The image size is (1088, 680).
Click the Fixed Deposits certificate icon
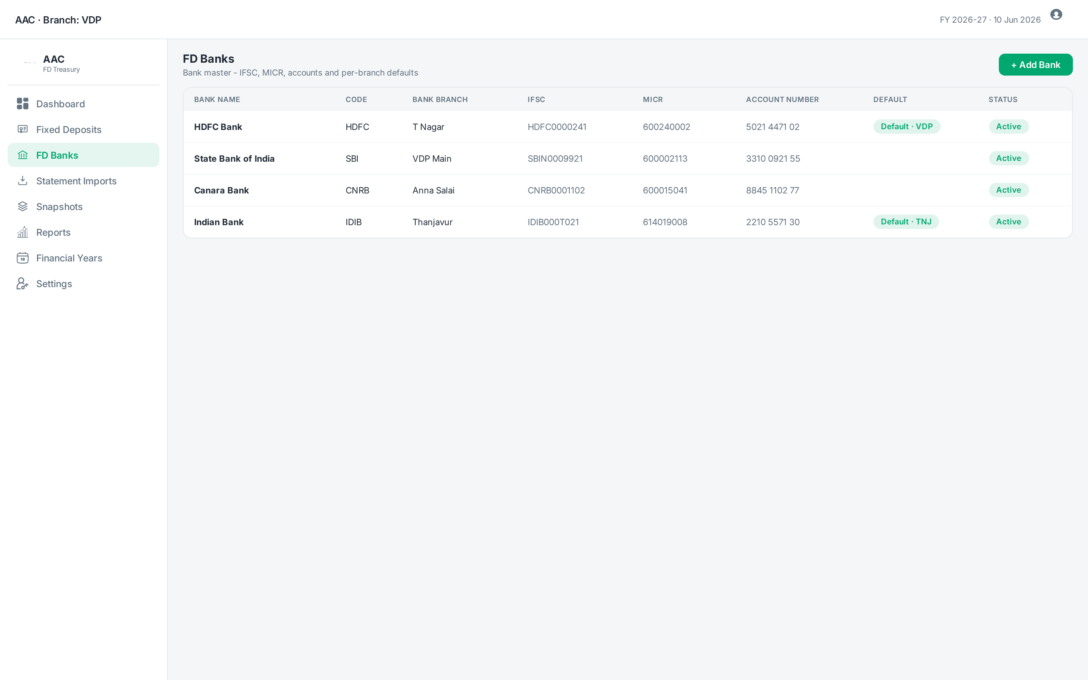(23, 130)
